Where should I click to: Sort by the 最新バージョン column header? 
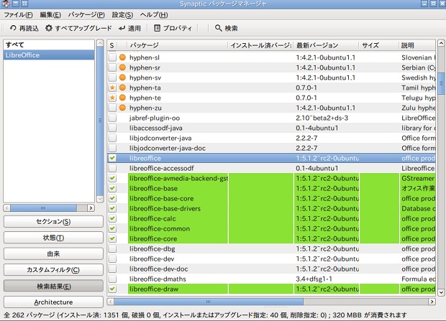326,45
